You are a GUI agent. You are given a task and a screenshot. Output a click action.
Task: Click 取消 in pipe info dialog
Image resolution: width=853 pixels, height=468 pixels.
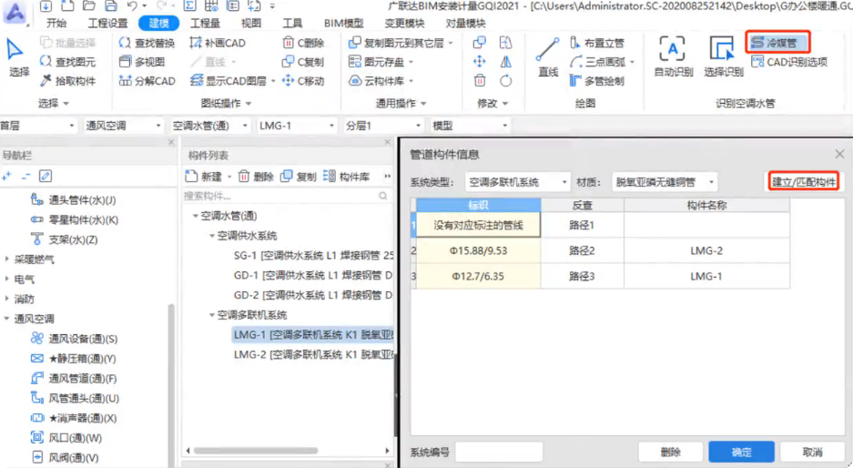click(812, 452)
